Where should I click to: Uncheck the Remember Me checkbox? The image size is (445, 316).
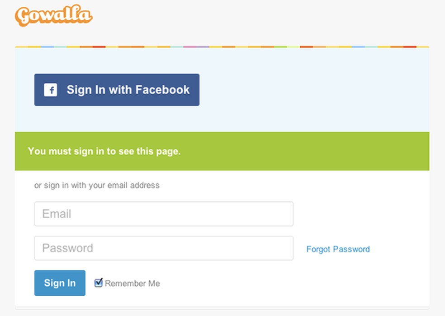click(x=98, y=283)
